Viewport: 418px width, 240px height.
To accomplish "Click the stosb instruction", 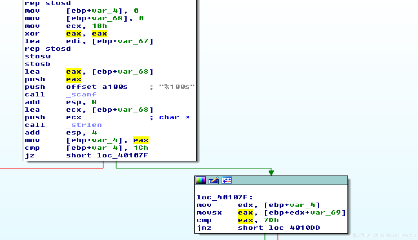I will pyautogui.click(x=37, y=64).
